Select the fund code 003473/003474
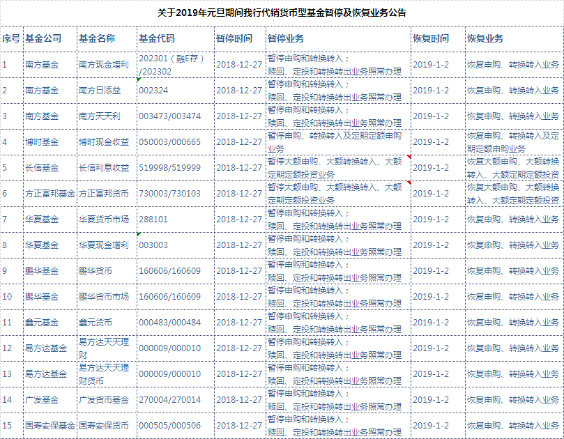Image resolution: width=564 pixels, height=439 pixels. pos(169,116)
